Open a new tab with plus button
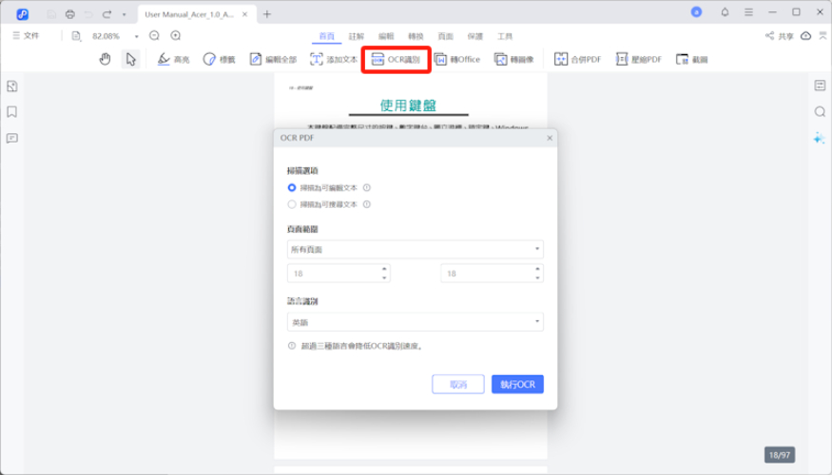 pos(267,14)
